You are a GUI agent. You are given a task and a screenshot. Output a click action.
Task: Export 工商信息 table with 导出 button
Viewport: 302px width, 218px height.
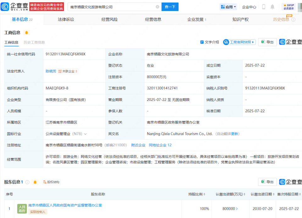click(x=267, y=42)
